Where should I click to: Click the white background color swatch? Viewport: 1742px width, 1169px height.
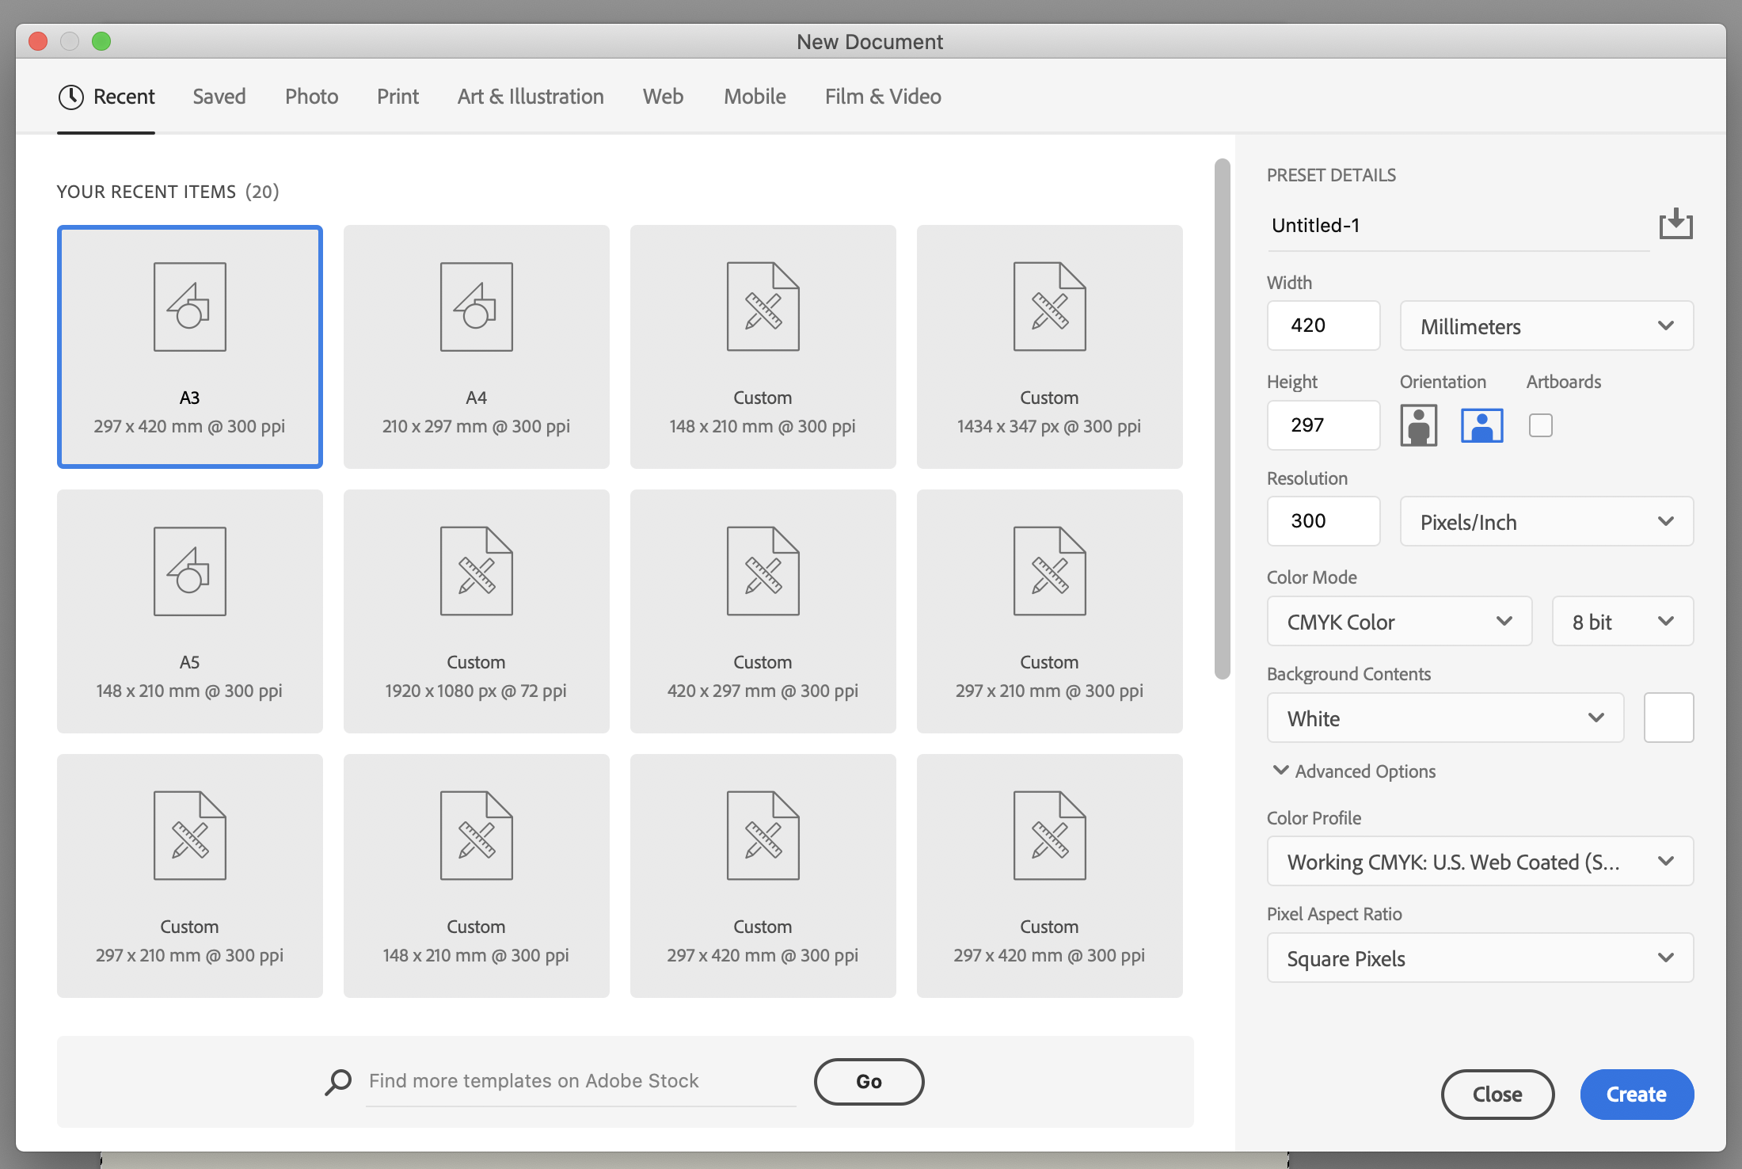[1668, 718]
